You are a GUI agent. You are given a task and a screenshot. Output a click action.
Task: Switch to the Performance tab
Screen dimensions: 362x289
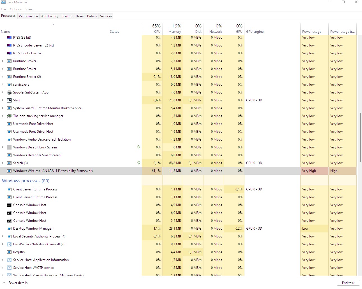28,16
